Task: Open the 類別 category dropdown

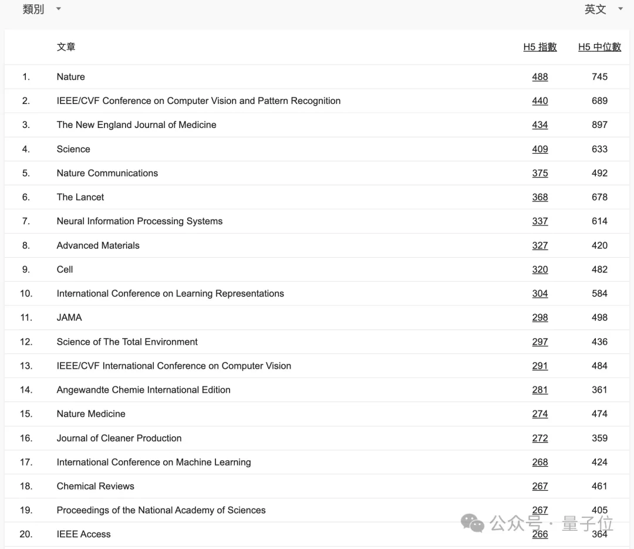Action: point(42,9)
